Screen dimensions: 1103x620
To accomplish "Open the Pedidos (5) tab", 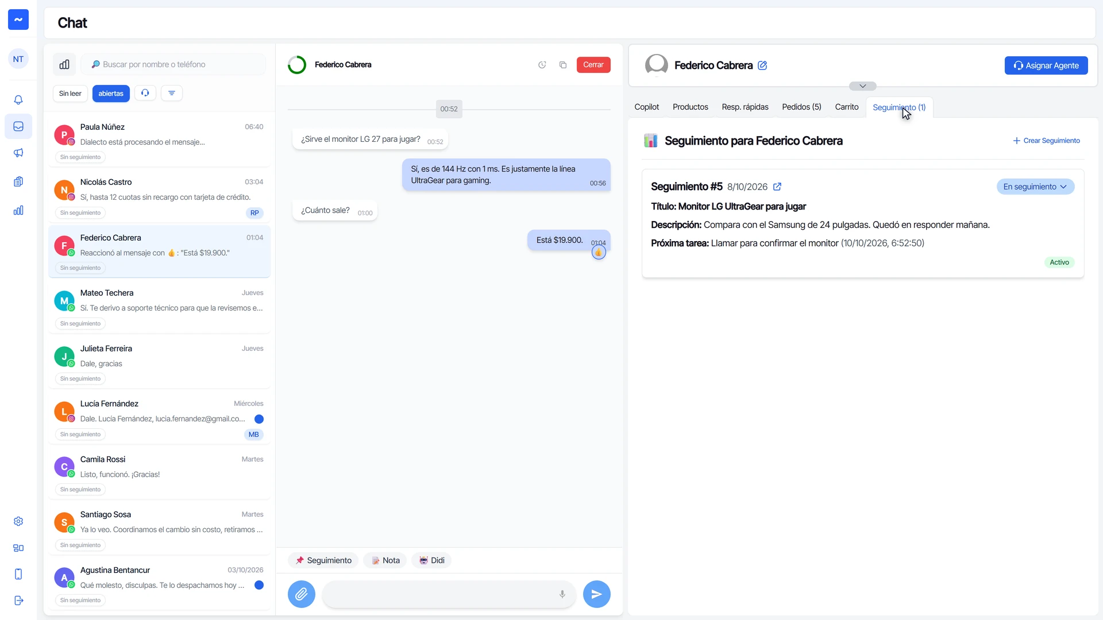I will pos(801,107).
